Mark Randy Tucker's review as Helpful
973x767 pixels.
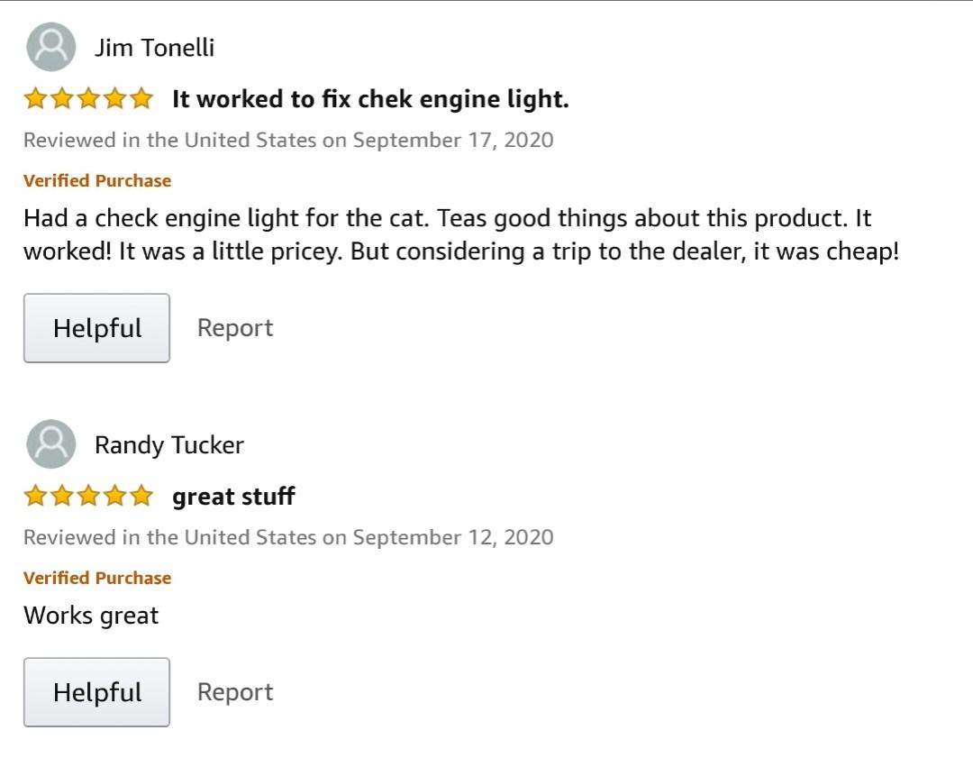96,692
